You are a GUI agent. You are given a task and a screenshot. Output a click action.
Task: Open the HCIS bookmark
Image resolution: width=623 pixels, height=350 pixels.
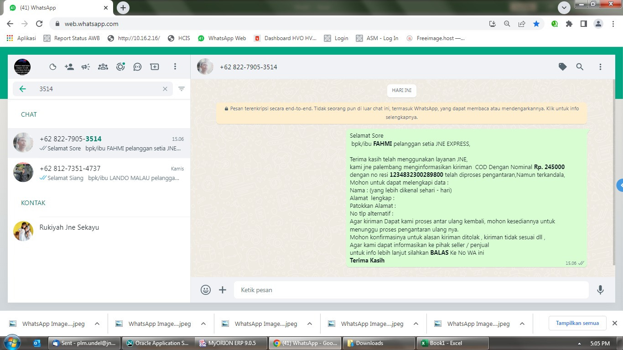pyautogui.click(x=179, y=38)
